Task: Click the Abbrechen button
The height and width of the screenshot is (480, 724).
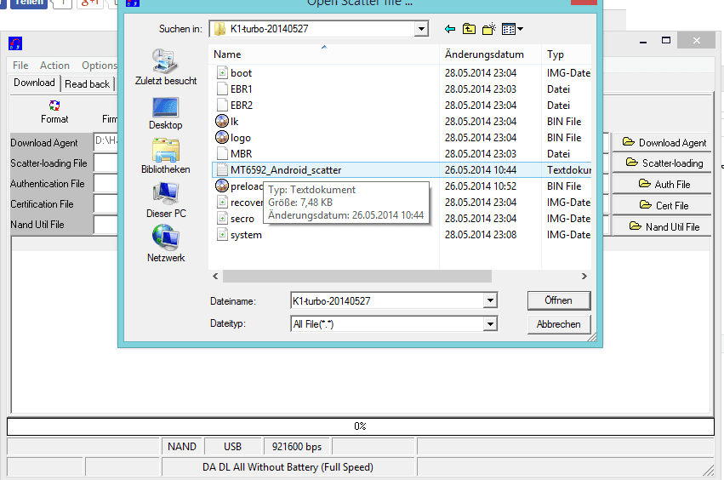Action: point(559,324)
